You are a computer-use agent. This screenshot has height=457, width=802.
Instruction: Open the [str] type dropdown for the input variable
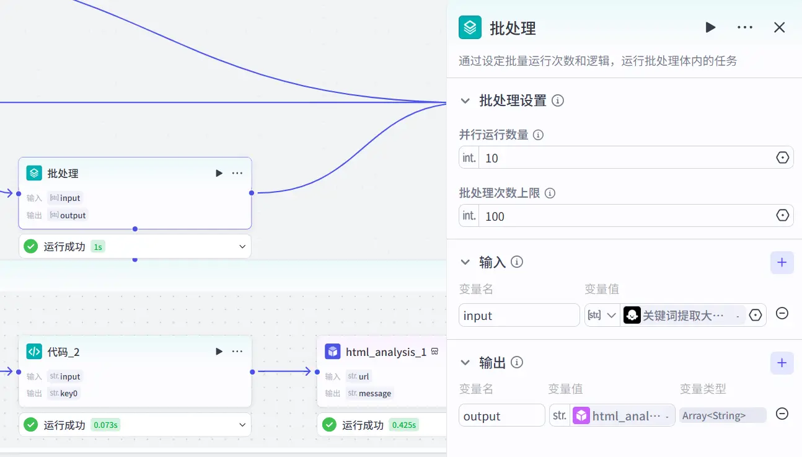[x=602, y=314]
